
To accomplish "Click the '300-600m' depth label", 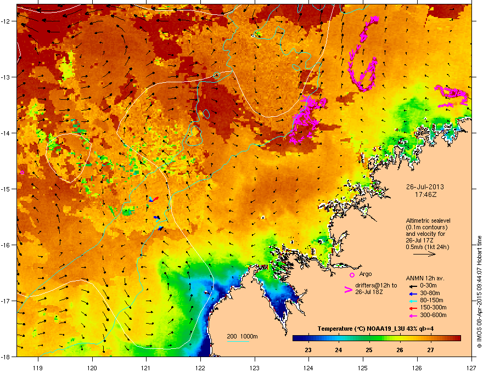I will click(x=433, y=315).
